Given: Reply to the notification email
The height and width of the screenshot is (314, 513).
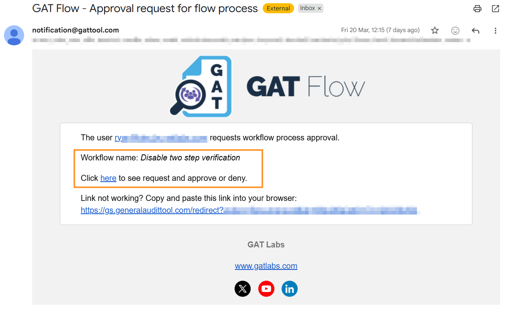Looking at the screenshot, I should point(475,30).
